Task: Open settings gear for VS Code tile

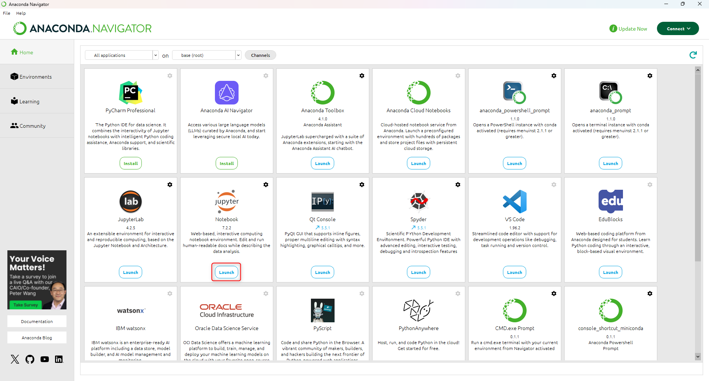Action: coord(554,185)
